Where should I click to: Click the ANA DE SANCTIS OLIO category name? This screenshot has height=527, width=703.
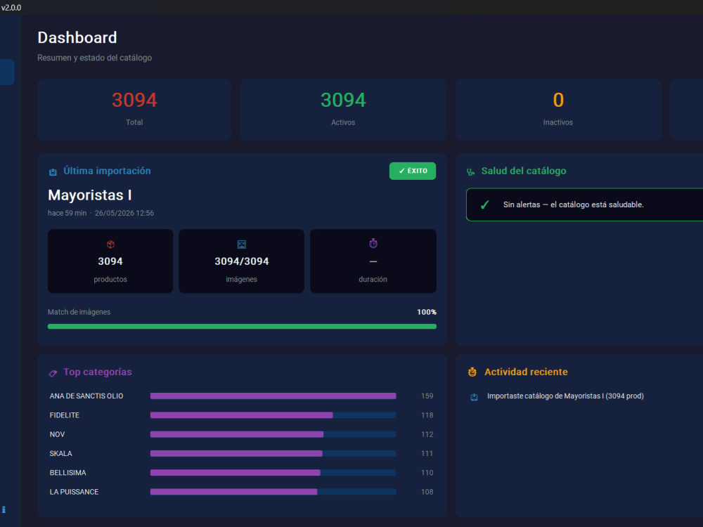click(x=86, y=396)
